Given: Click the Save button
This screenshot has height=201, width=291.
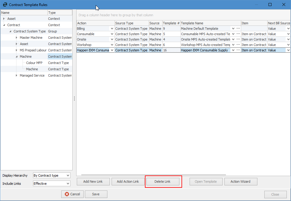Looking at the screenshot, I should pos(96,194).
